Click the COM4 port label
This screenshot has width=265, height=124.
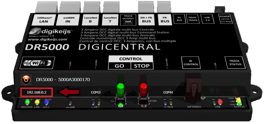(x=168, y=92)
